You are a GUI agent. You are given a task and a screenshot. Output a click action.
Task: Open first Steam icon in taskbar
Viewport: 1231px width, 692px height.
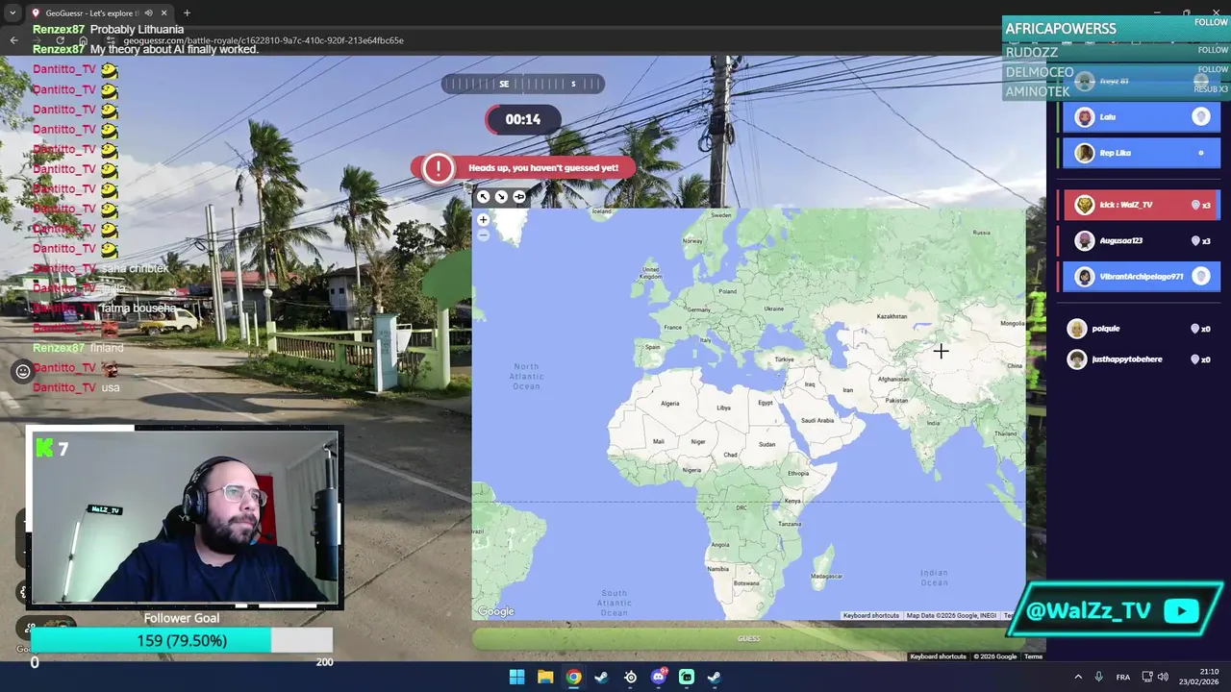[601, 677]
